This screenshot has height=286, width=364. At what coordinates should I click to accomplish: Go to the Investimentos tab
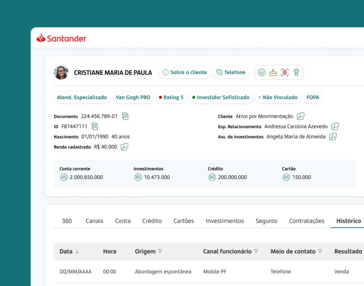click(225, 221)
